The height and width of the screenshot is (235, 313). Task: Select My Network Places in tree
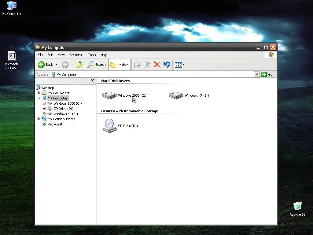pos(61,119)
